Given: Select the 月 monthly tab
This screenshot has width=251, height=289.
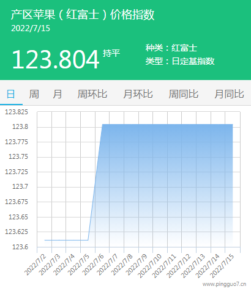Looking at the screenshot, I should (57, 94).
